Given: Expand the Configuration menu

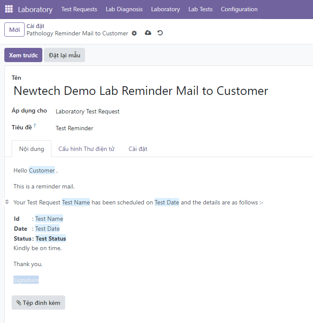Looking at the screenshot, I should [x=239, y=9].
